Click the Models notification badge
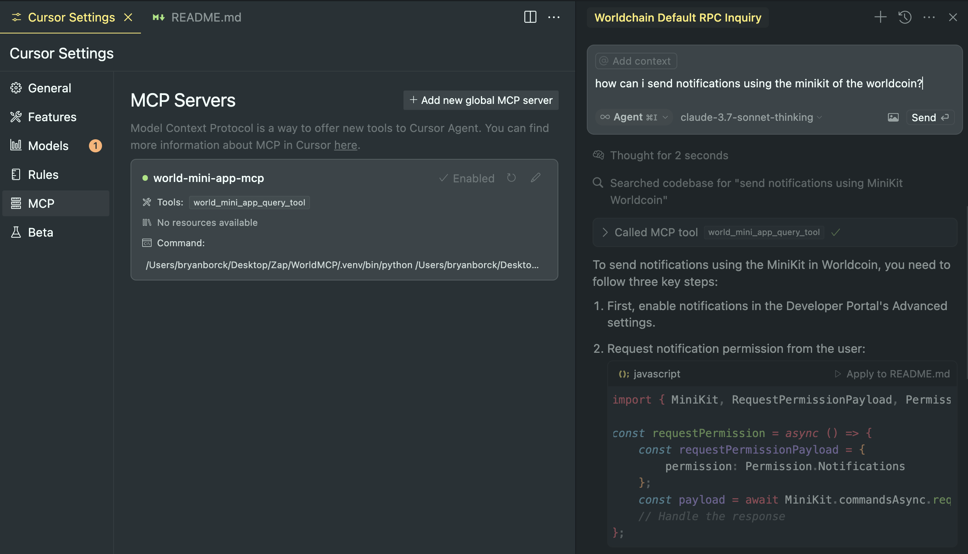968x554 pixels. point(95,146)
